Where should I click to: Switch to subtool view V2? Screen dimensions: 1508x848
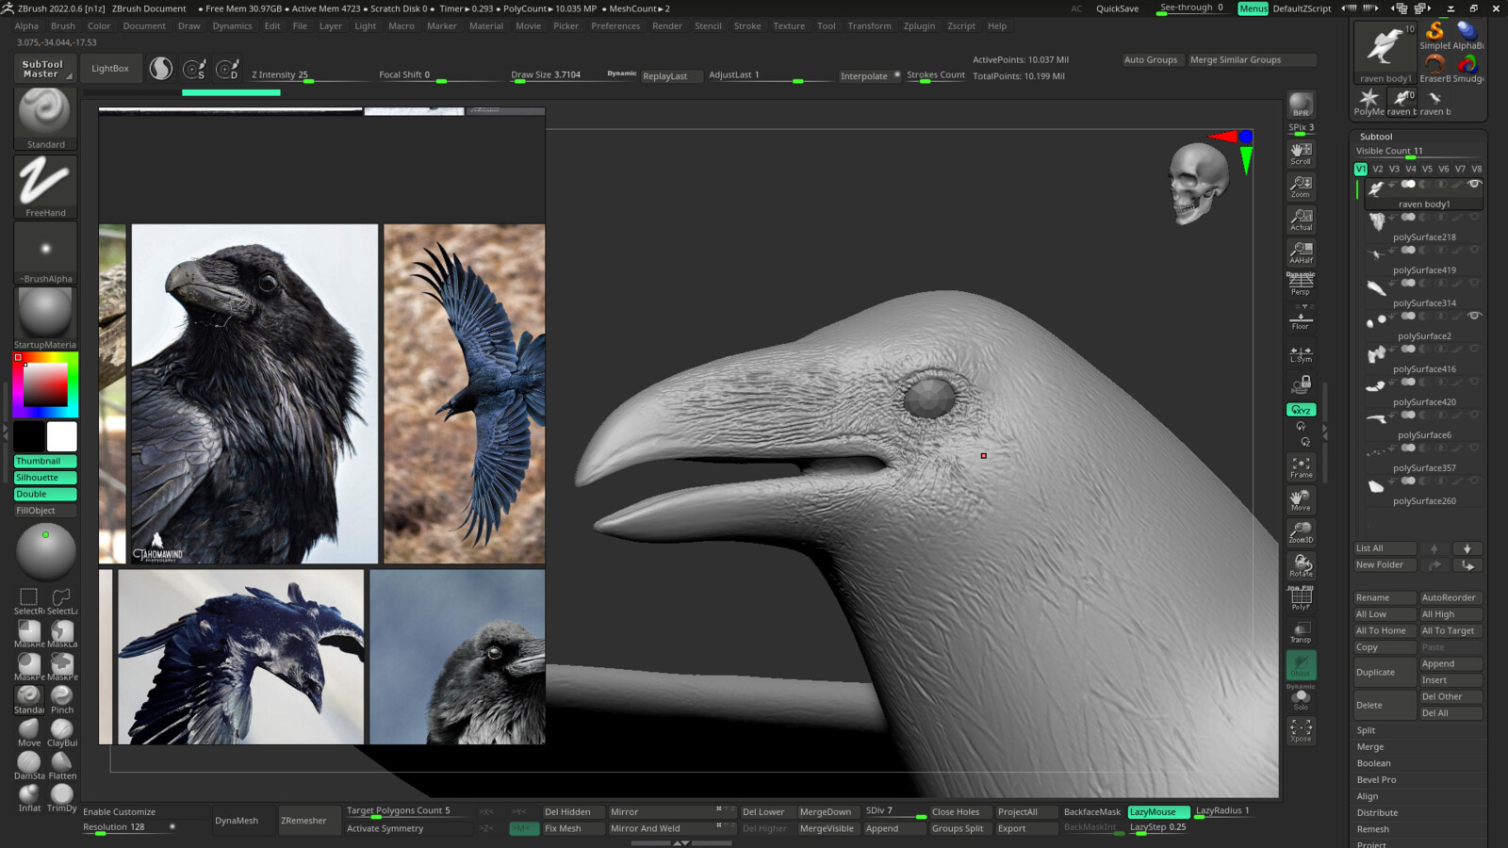(x=1377, y=169)
